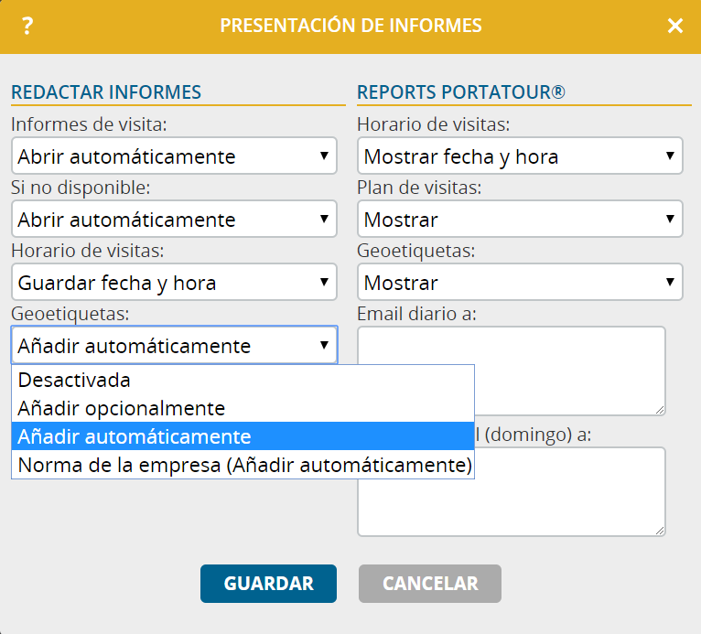This screenshot has height=634, width=701.
Task: Click the Email diario a text area
Action: pos(512,371)
